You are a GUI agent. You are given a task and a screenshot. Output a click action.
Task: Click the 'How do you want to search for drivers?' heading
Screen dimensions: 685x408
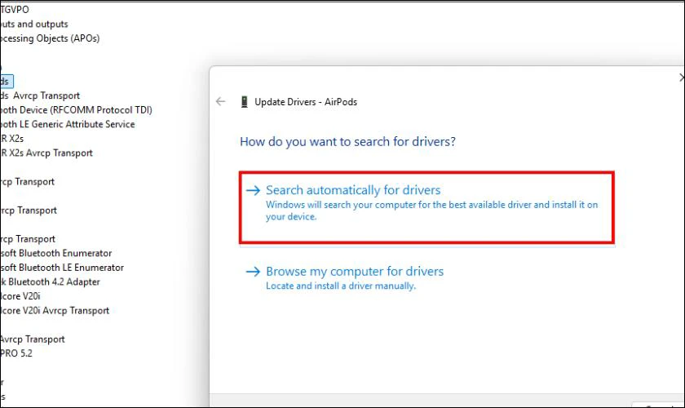[x=347, y=142]
